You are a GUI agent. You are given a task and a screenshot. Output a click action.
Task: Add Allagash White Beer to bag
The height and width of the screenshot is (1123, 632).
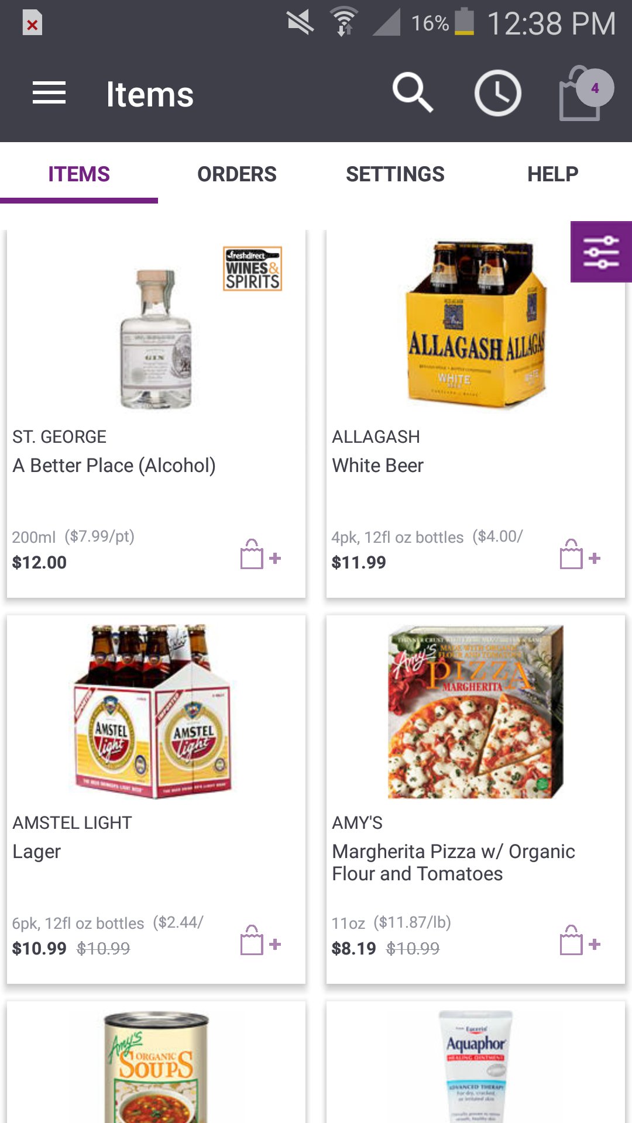click(580, 555)
